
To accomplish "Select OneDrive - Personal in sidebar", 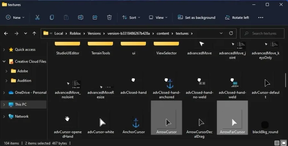I will pos(31,92).
